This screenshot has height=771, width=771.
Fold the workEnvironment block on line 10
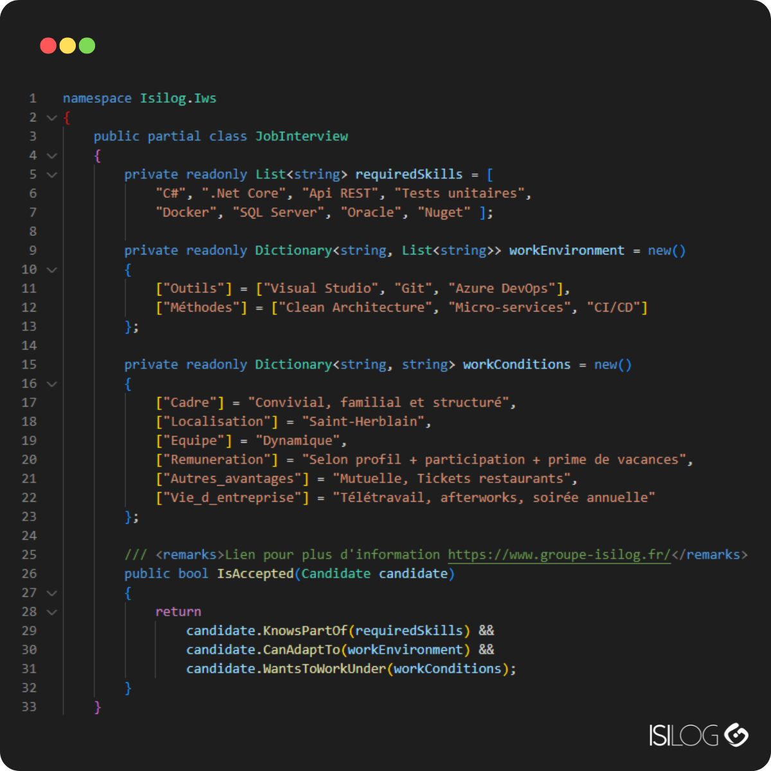point(52,270)
